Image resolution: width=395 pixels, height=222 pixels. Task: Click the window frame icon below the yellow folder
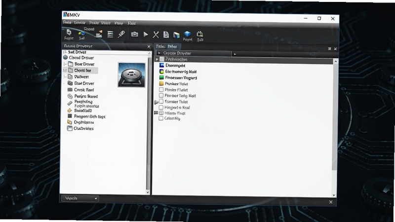click(x=70, y=128)
